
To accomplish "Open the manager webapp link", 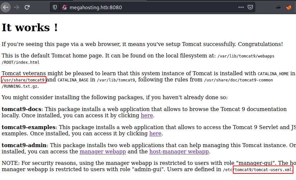I will tap(103, 151).
